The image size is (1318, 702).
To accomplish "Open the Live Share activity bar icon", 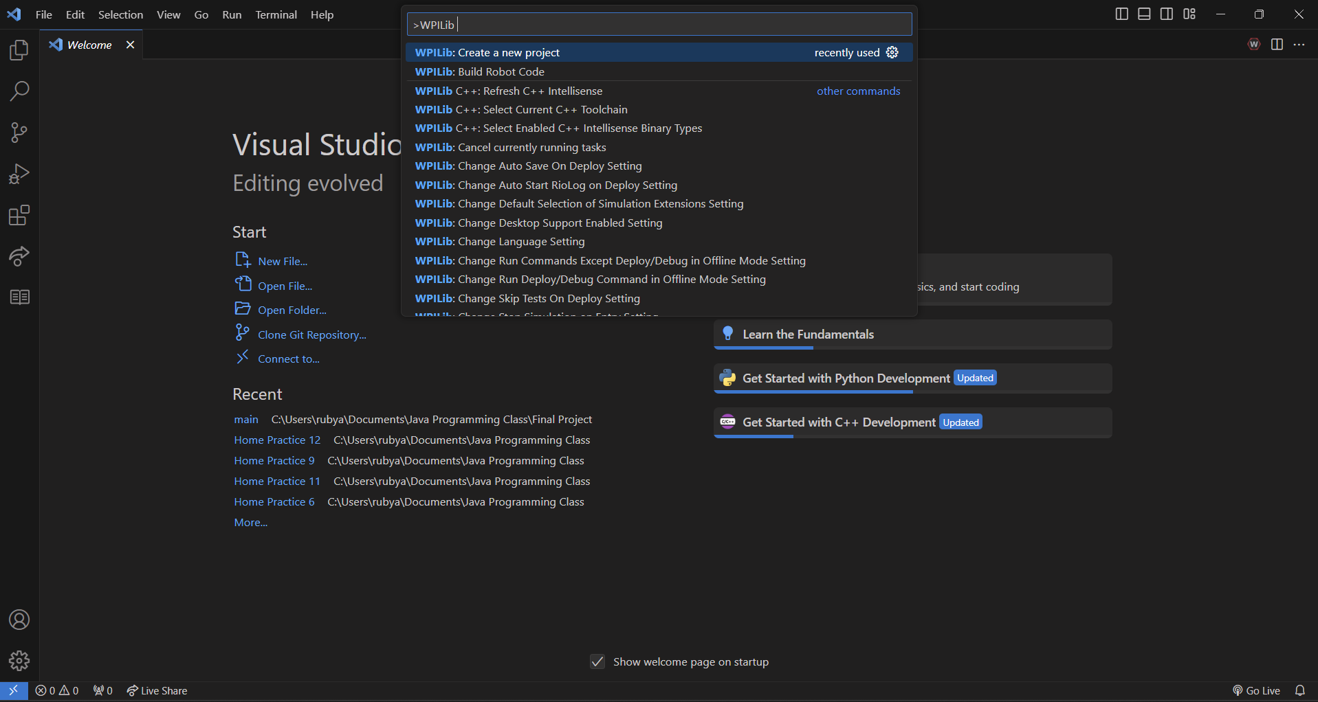I will click(x=19, y=256).
